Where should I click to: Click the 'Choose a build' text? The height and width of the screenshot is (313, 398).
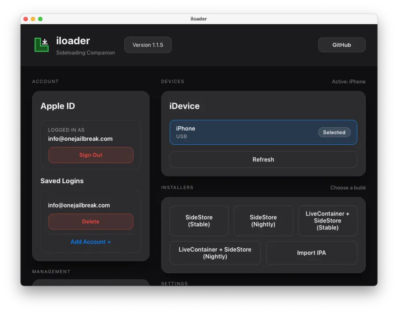coord(348,188)
